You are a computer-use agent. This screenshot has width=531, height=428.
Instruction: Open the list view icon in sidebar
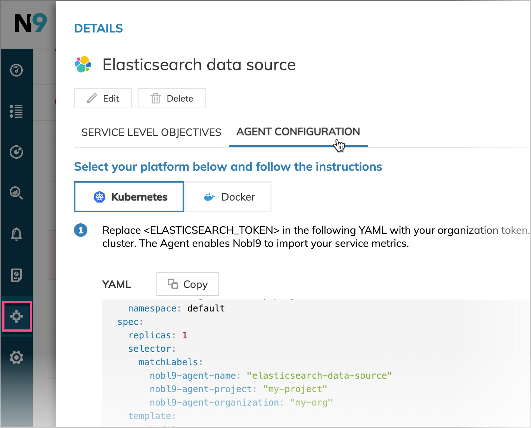pyautogui.click(x=16, y=111)
